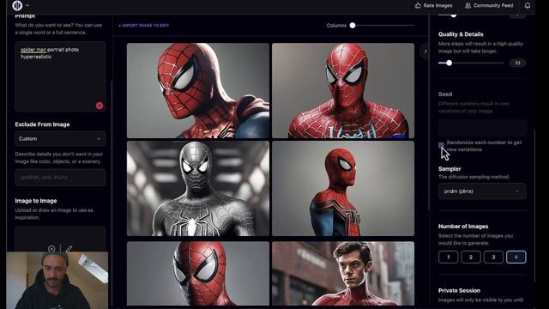Open the unmasked man in Spider-Man suit image

[343, 273]
